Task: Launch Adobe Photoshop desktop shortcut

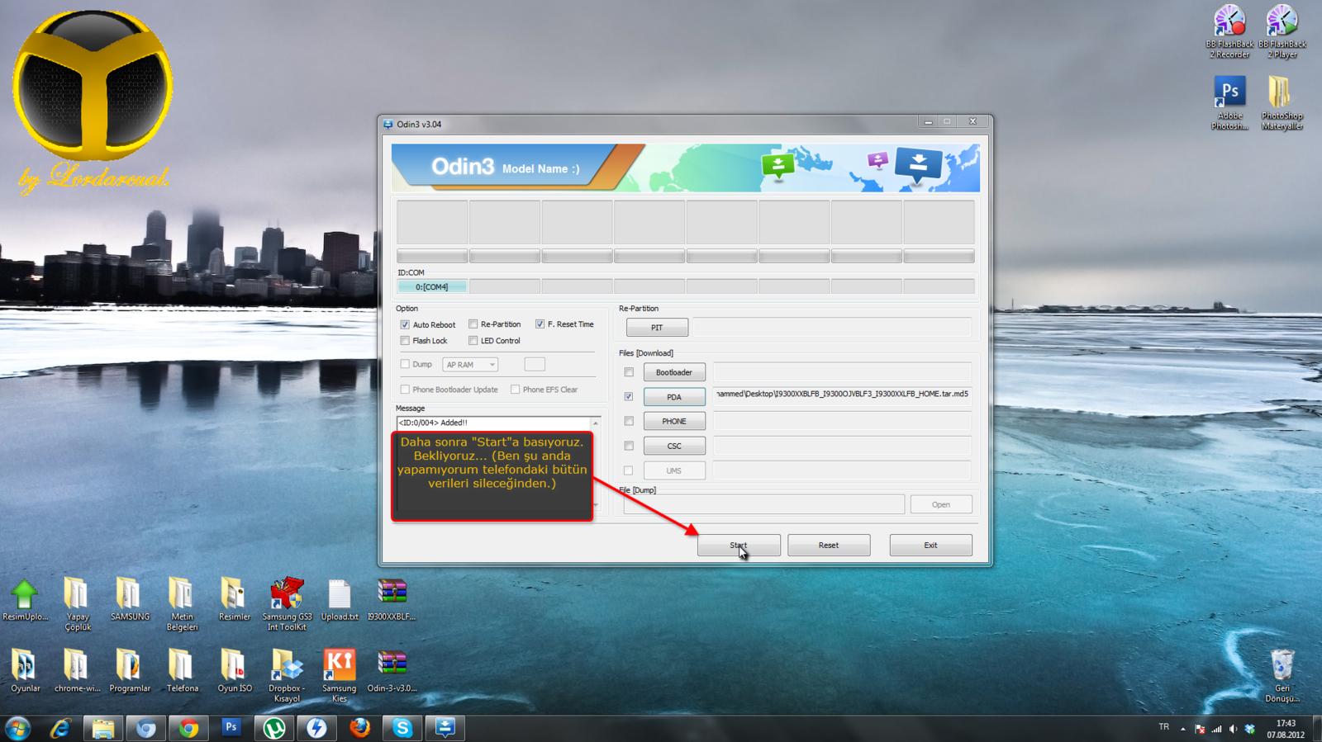Action: pyautogui.click(x=1229, y=103)
